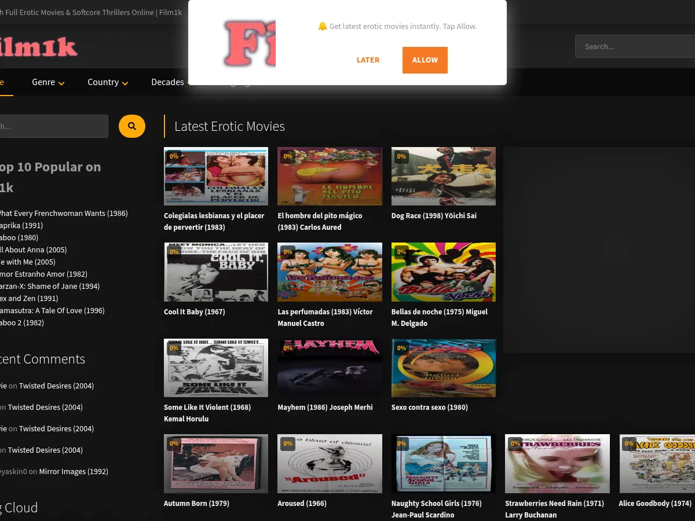
Task: Open the Alice Goodbody poster thumbnail
Action: (x=657, y=464)
